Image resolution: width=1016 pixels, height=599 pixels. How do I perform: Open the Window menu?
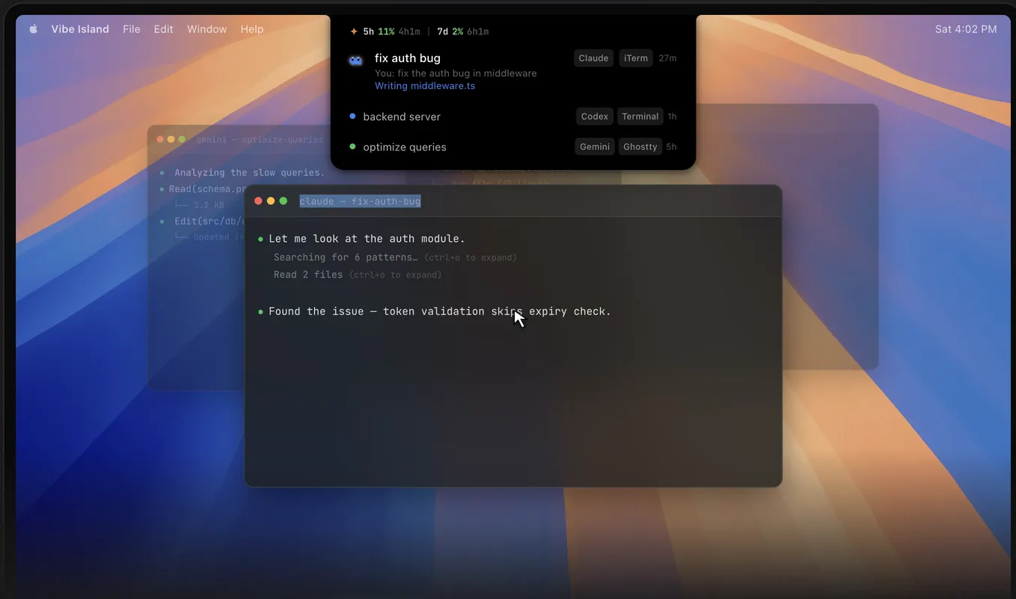click(206, 29)
